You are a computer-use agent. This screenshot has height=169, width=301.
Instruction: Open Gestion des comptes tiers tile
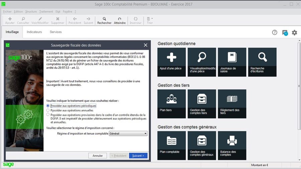pyautogui.click(x=202, y=104)
